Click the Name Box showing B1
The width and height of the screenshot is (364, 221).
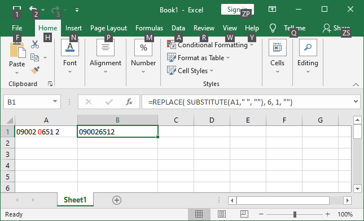coord(27,102)
